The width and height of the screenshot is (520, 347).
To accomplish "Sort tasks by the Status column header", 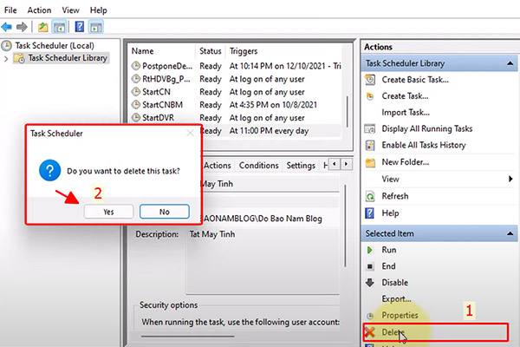I will click(x=211, y=51).
